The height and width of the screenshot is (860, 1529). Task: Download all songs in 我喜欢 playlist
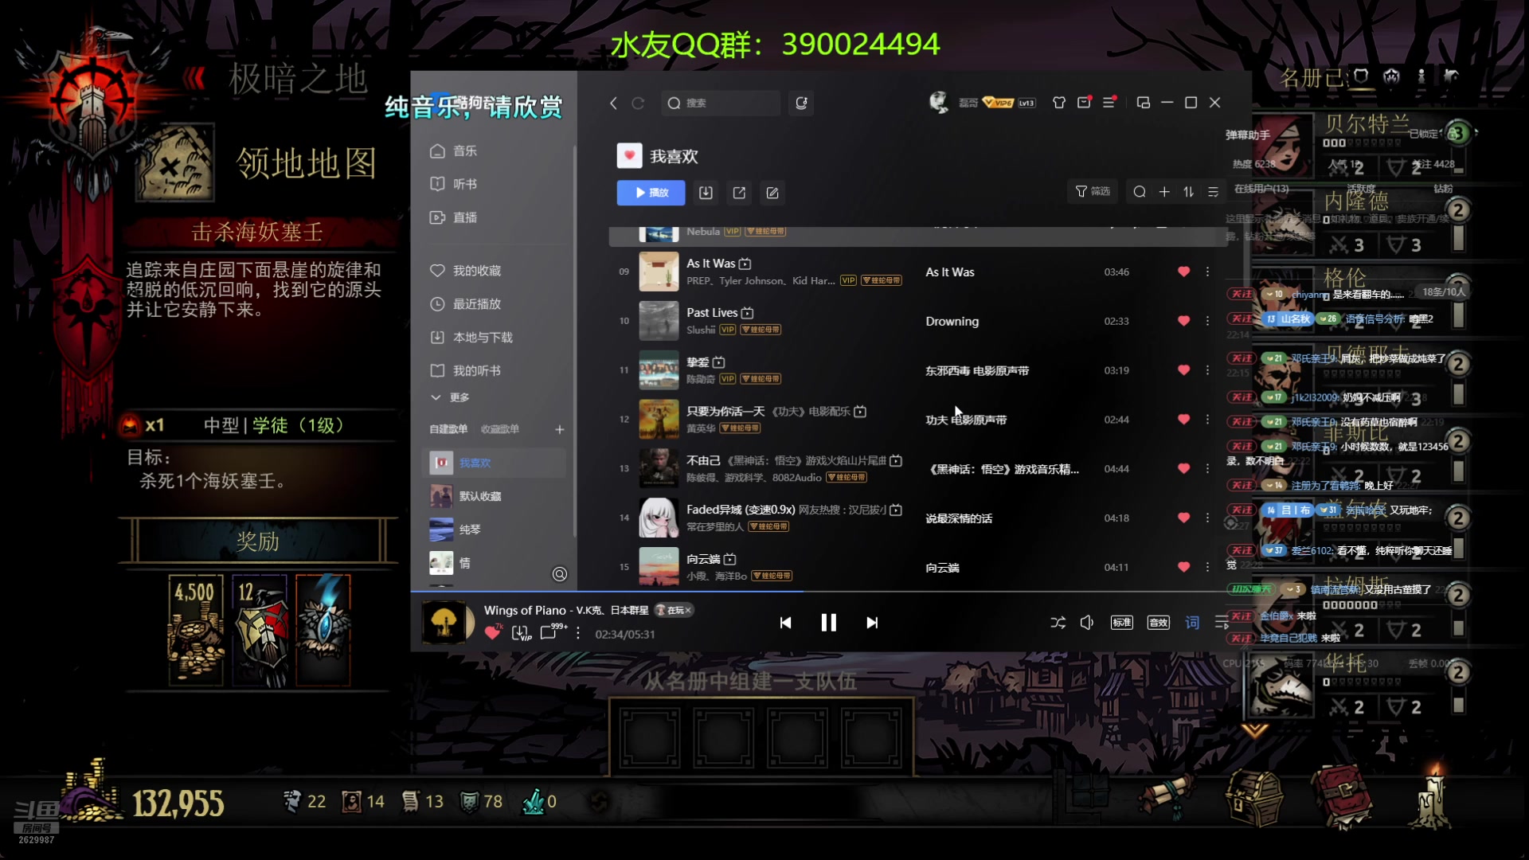pyautogui.click(x=706, y=193)
